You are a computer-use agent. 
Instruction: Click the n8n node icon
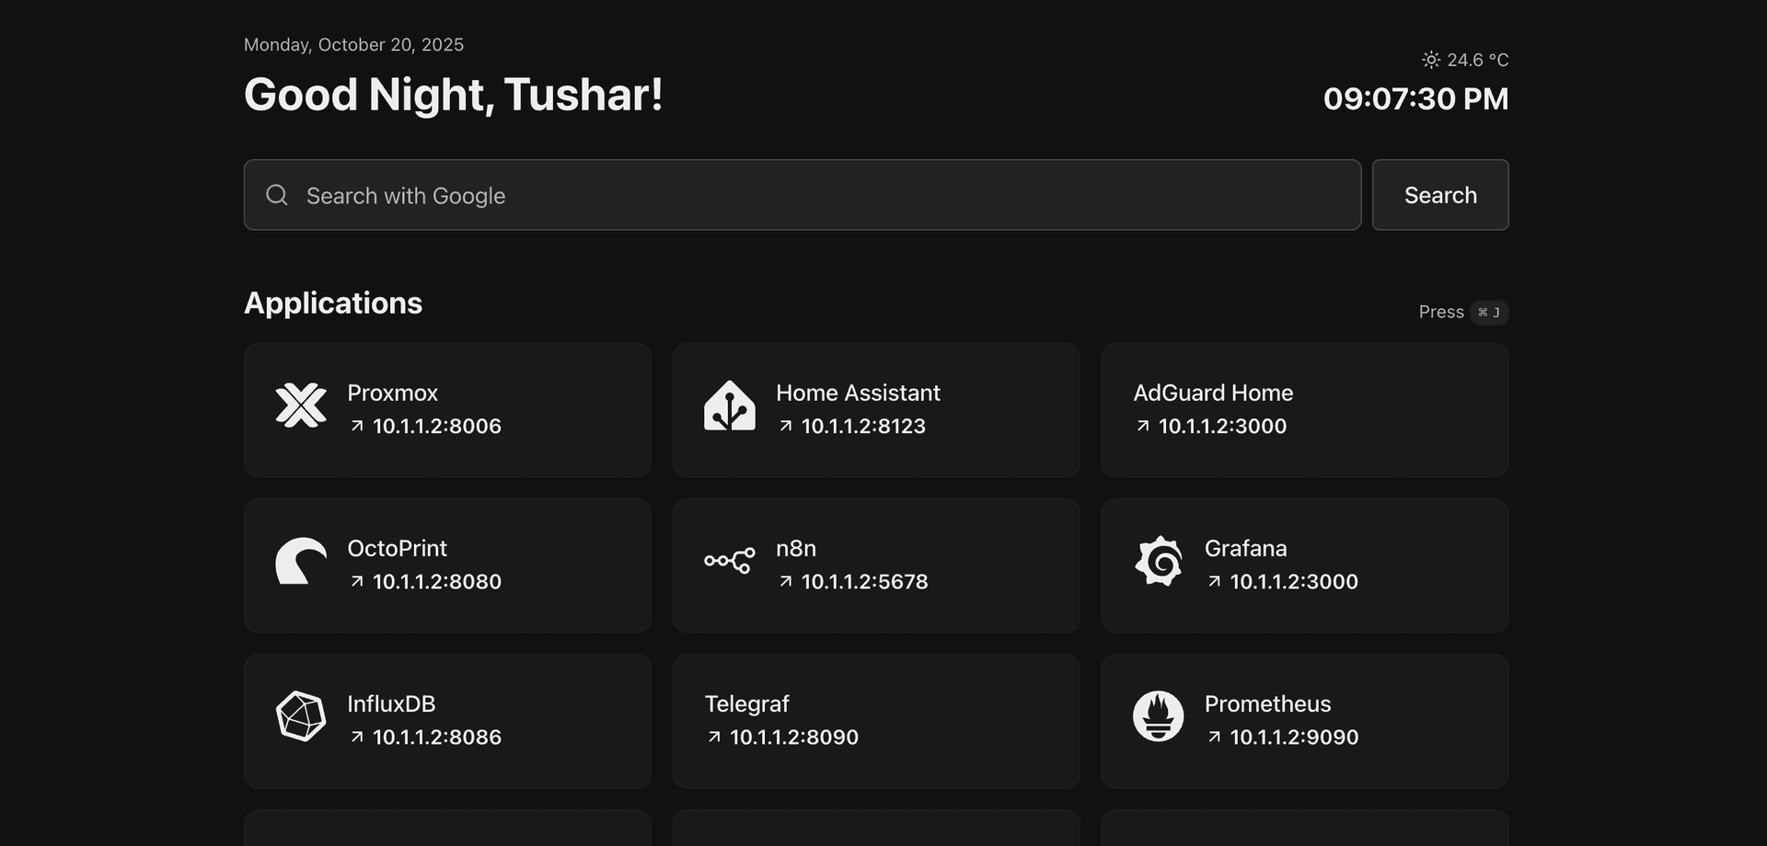[729, 562]
